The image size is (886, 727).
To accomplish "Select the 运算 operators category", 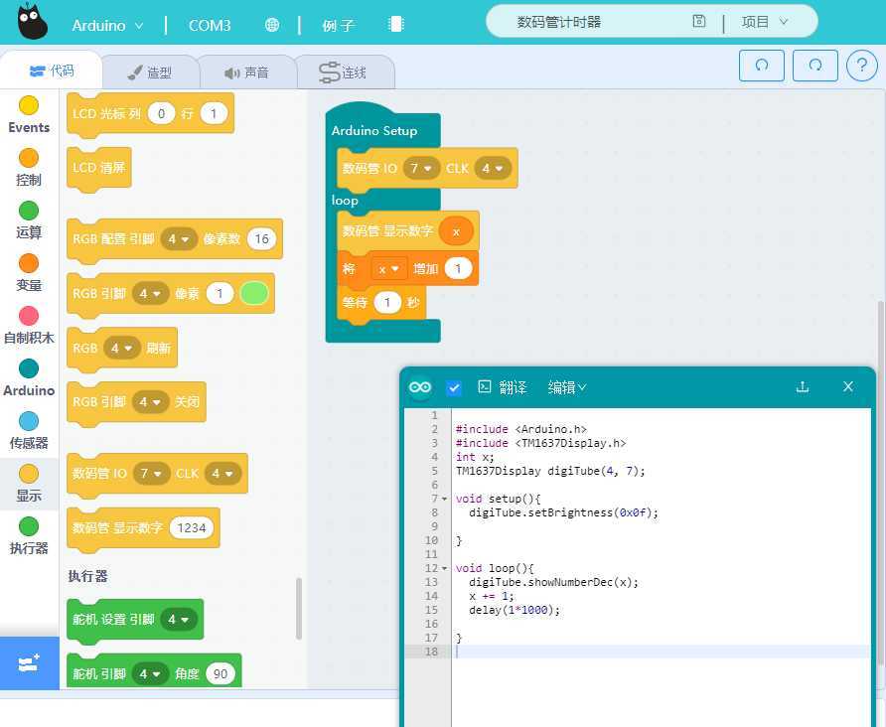I will coord(29,220).
